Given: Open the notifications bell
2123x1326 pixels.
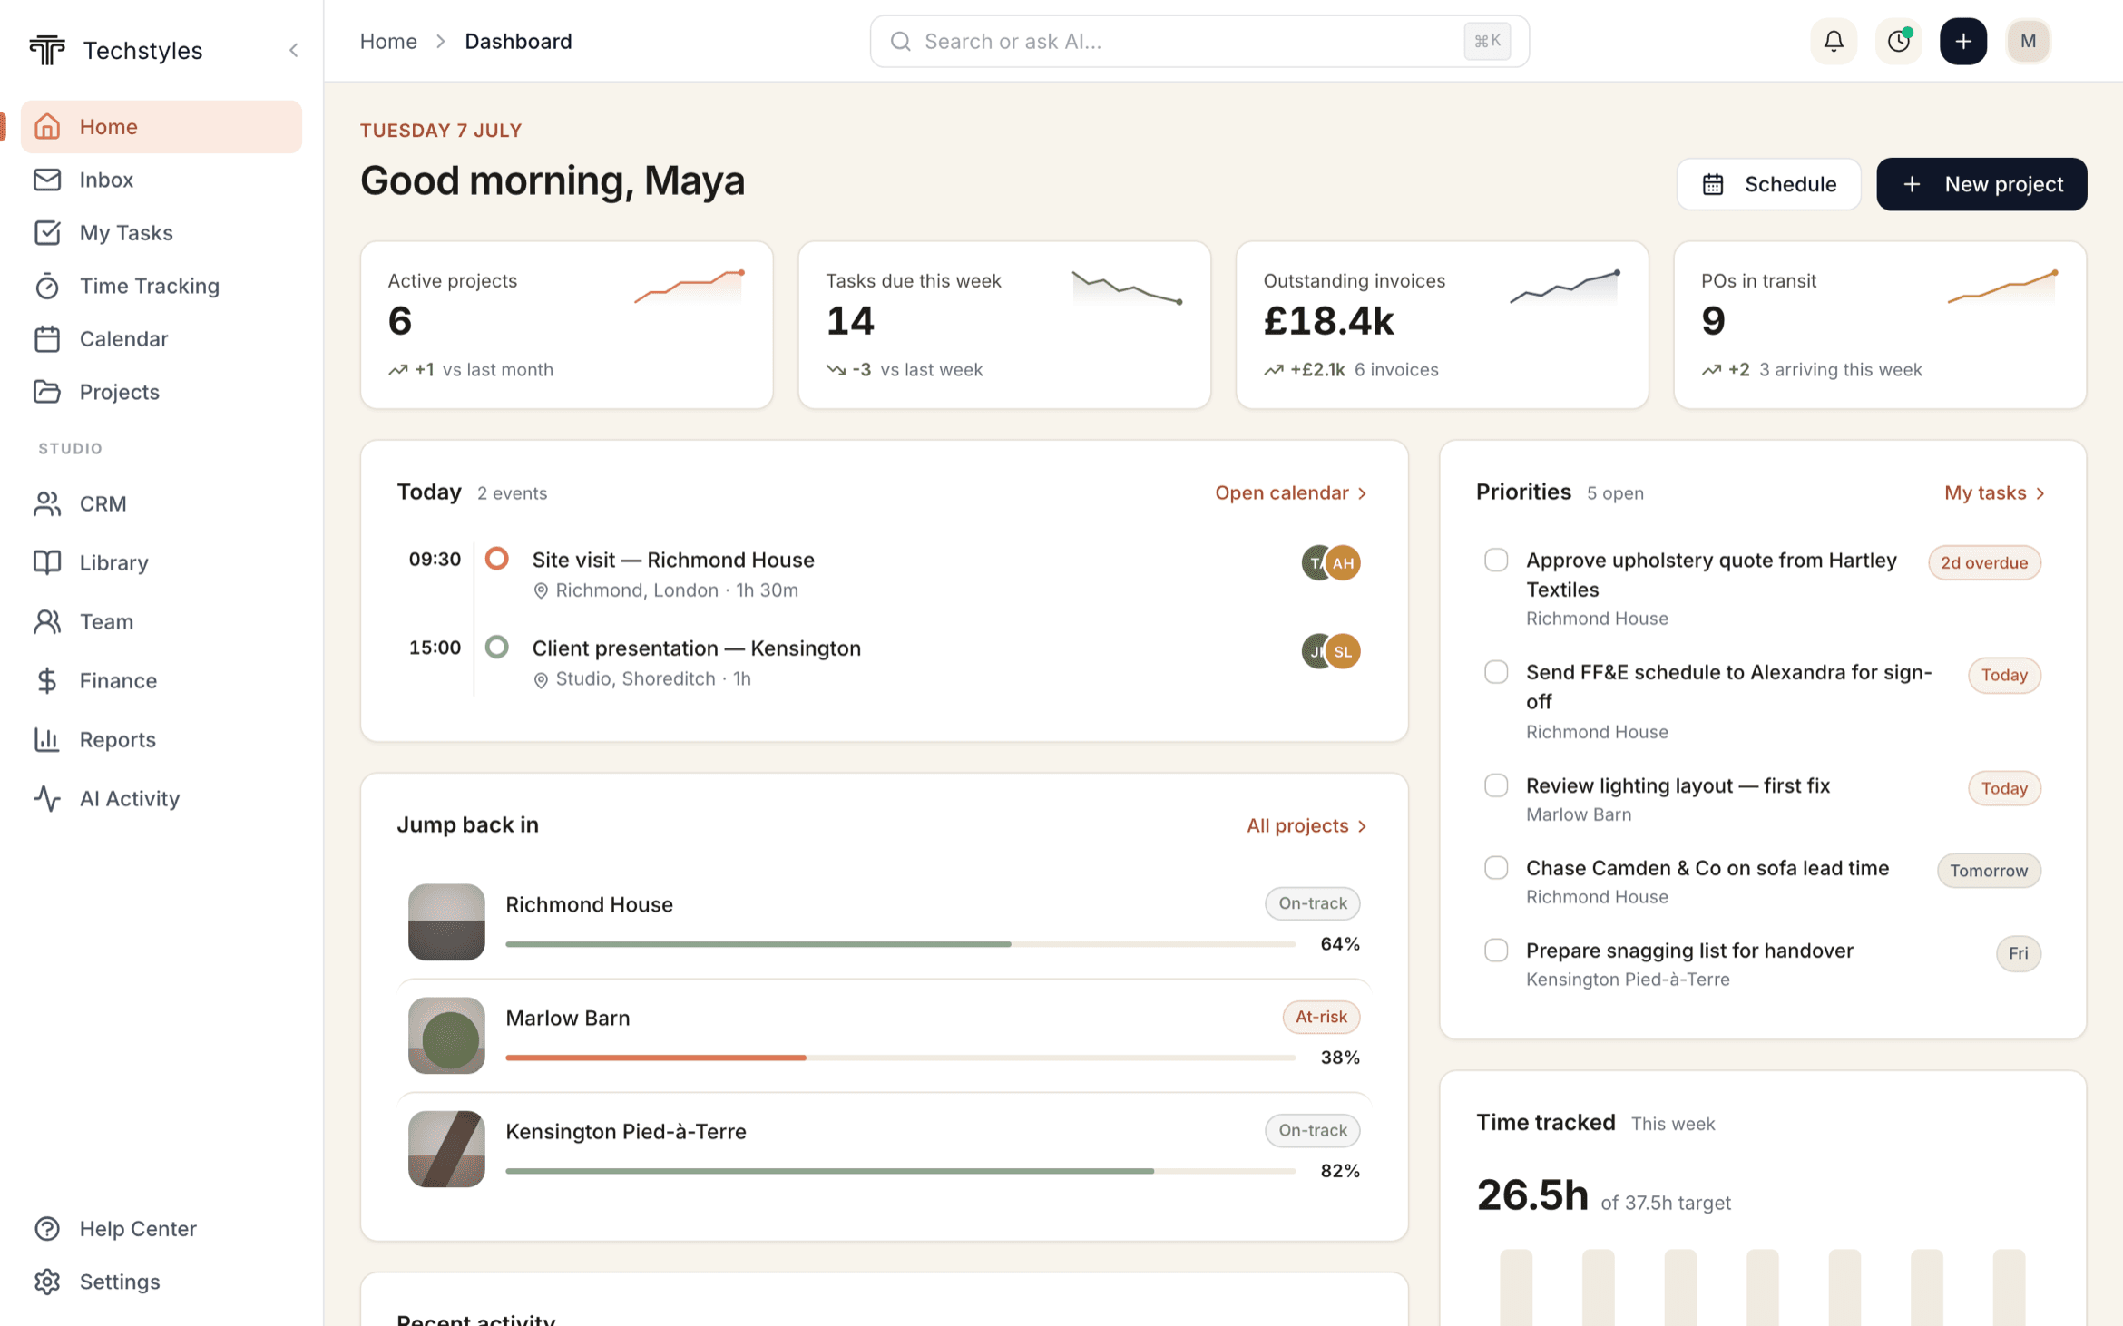Looking at the screenshot, I should (x=1834, y=41).
